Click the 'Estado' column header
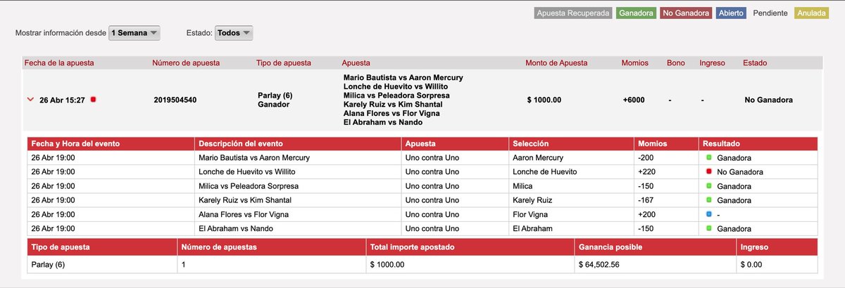 coord(755,63)
